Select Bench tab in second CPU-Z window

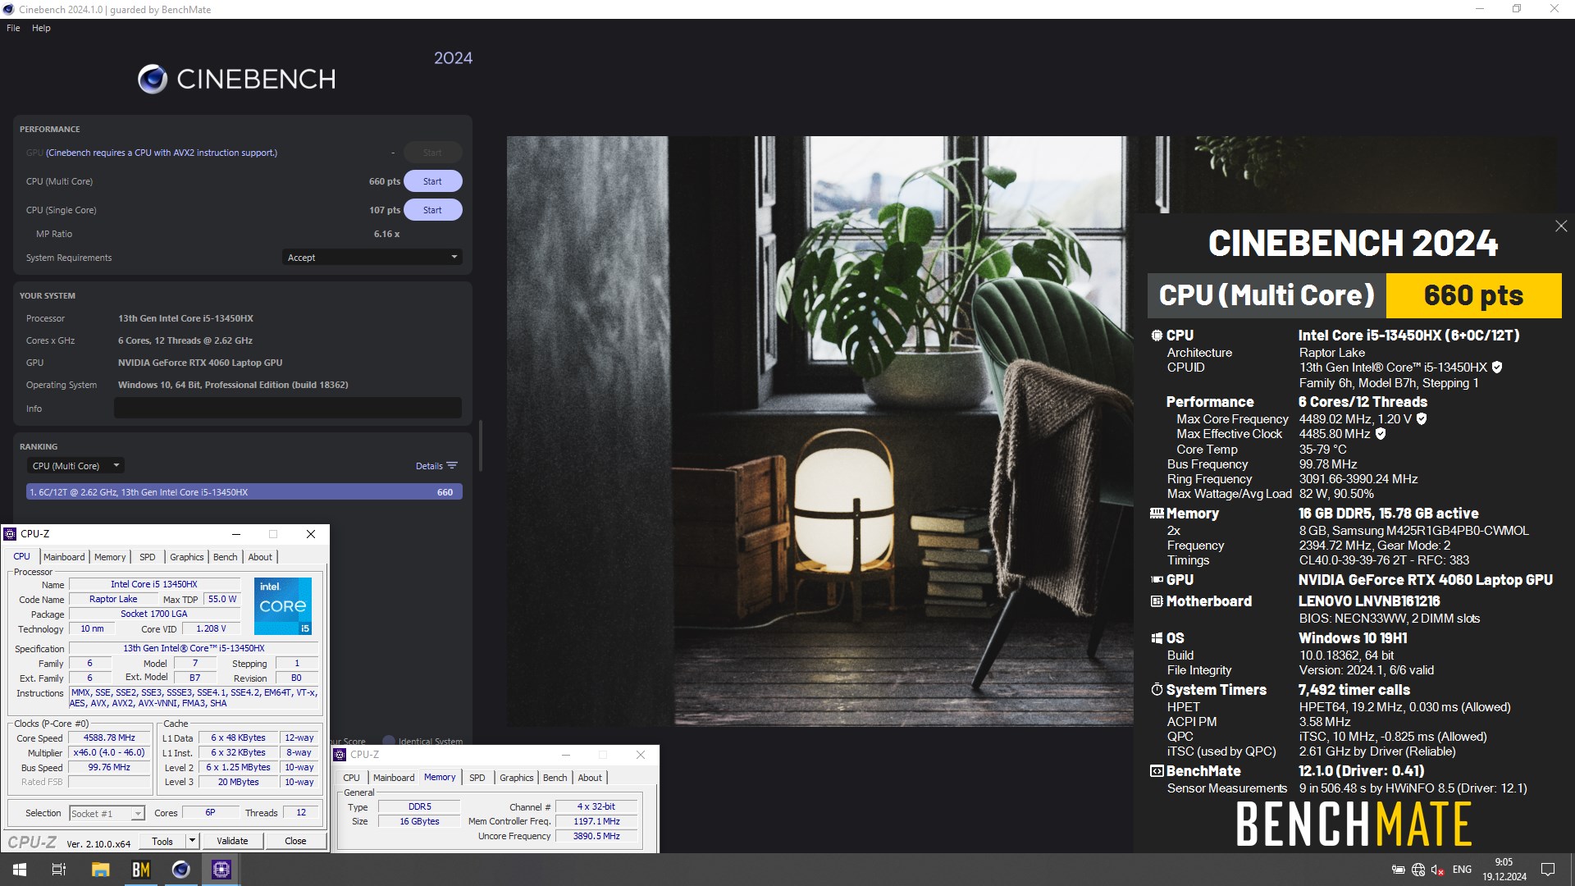(x=555, y=778)
